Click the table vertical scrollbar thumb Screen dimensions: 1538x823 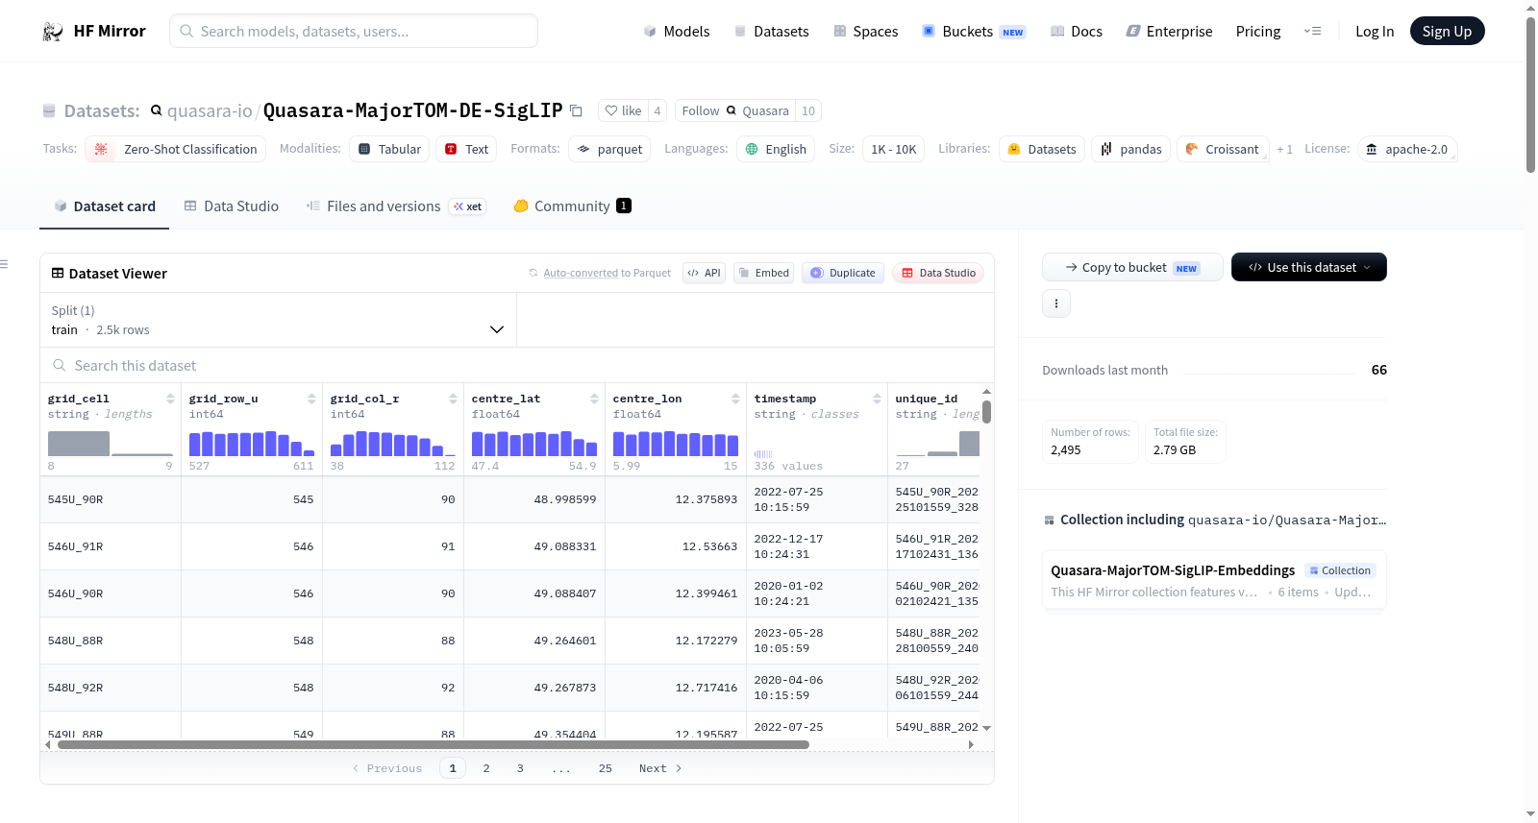986,412
